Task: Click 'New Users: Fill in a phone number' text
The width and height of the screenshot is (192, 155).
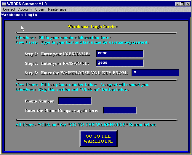Action: click(83, 85)
